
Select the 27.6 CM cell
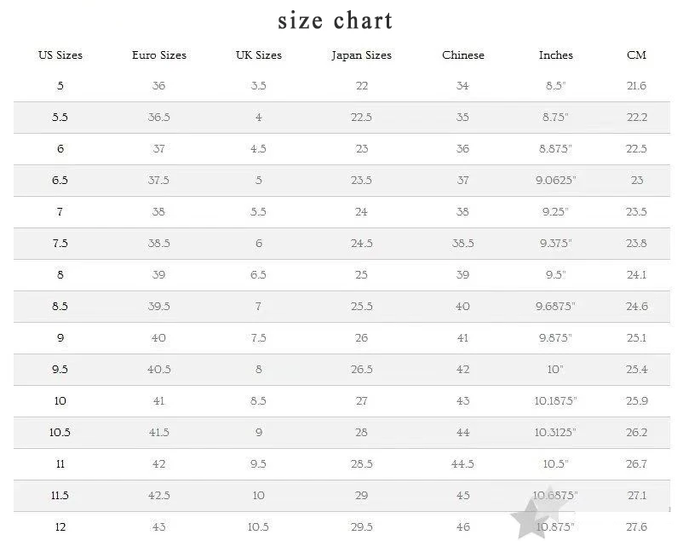tap(636, 527)
